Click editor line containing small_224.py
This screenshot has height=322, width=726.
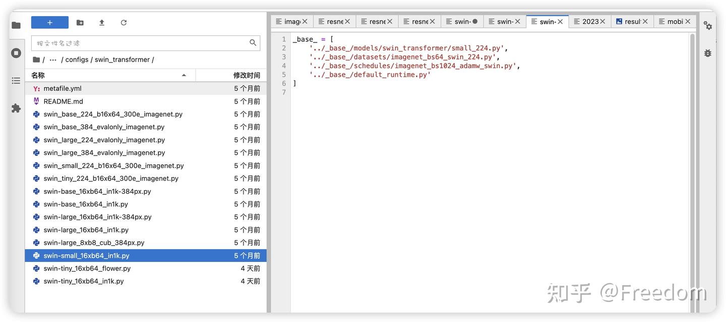(x=409, y=48)
